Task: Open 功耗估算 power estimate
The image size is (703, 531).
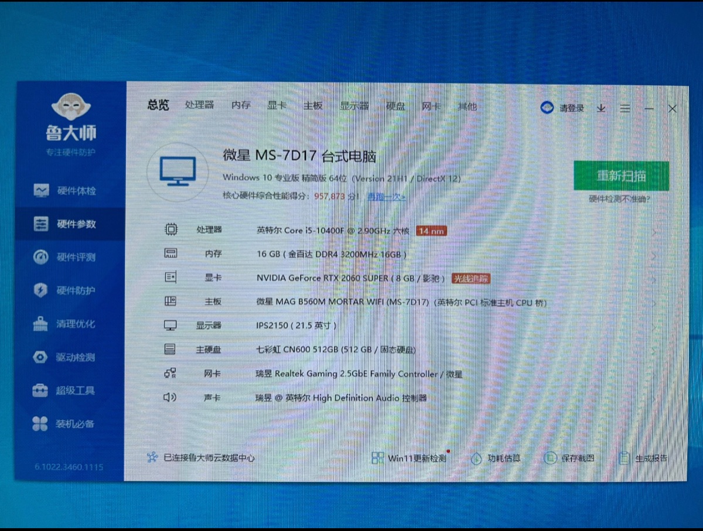Action: coord(496,458)
